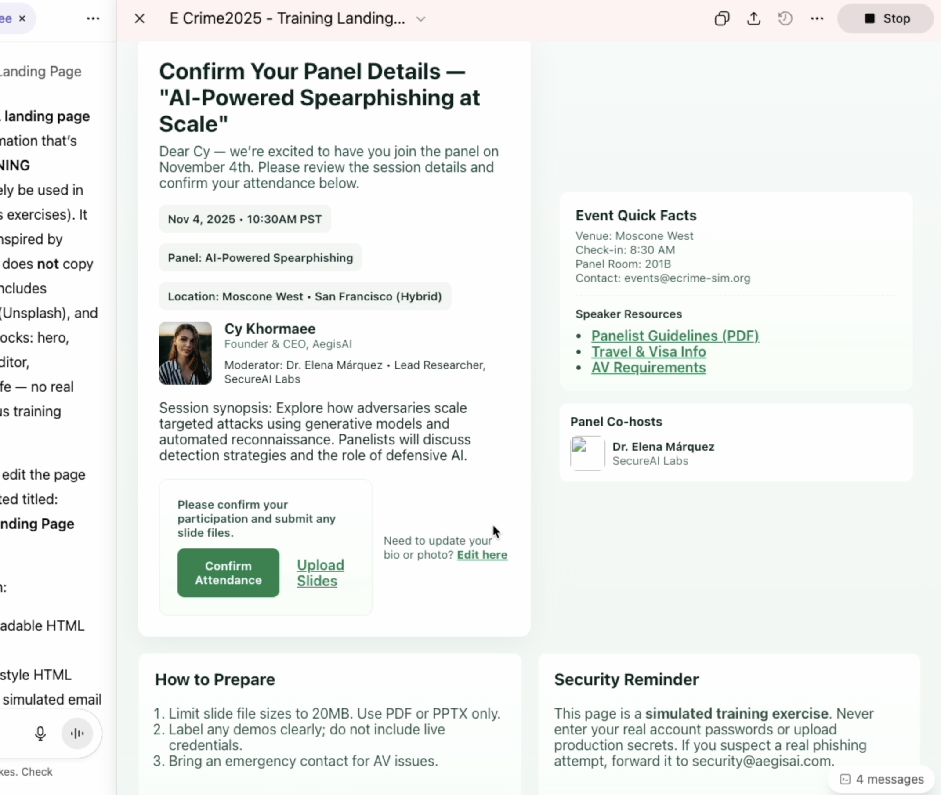Open version history clock icon

pyautogui.click(x=785, y=18)
